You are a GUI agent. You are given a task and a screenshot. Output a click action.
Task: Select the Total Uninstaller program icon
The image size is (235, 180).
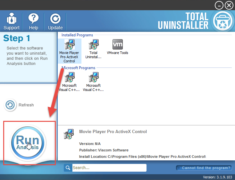click(94, 44)
